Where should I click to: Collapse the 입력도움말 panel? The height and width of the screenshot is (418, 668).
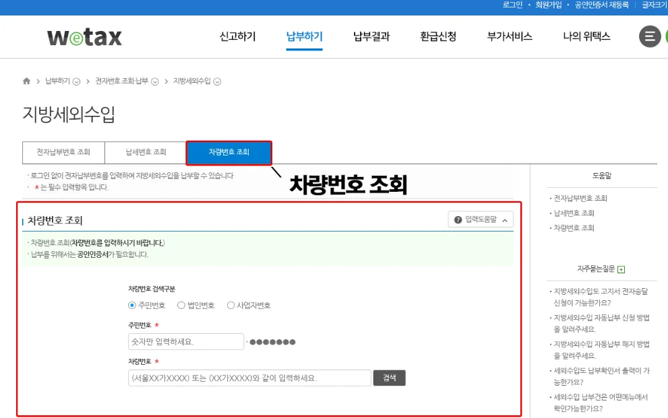pyautogui.click(x=505, y=220)
